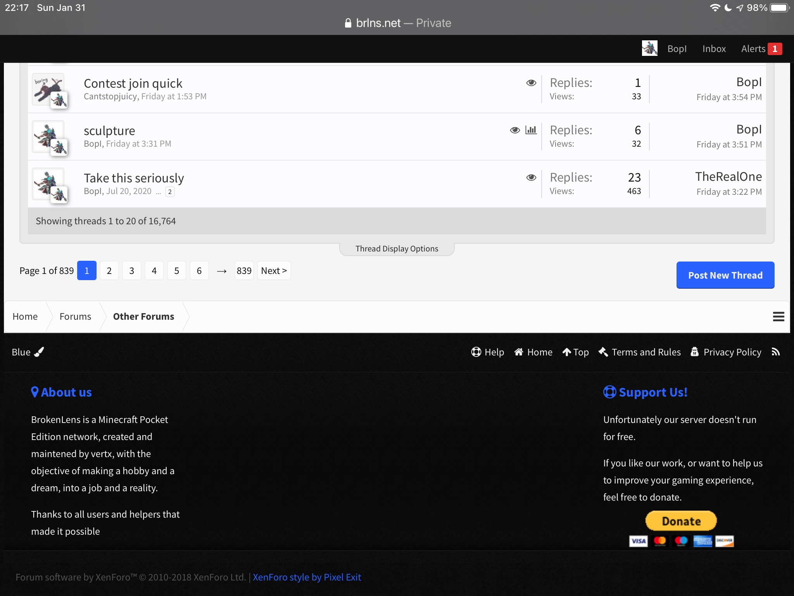
Task: Navigate to Home breadcrumb
Action: 25,317
